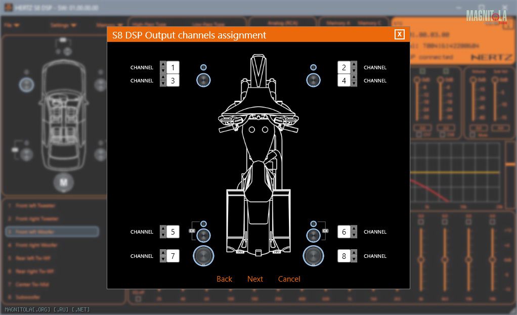
Task: Click the channel 1 number field
Action: 173,67
